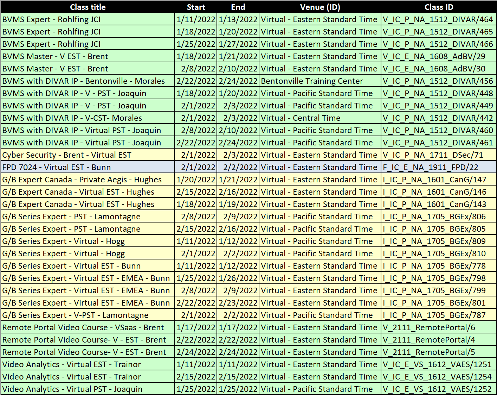The width and height of the screenshot is (497, 395).
Task: Click the 1/19/2022 end date cell
Action: 238,204
